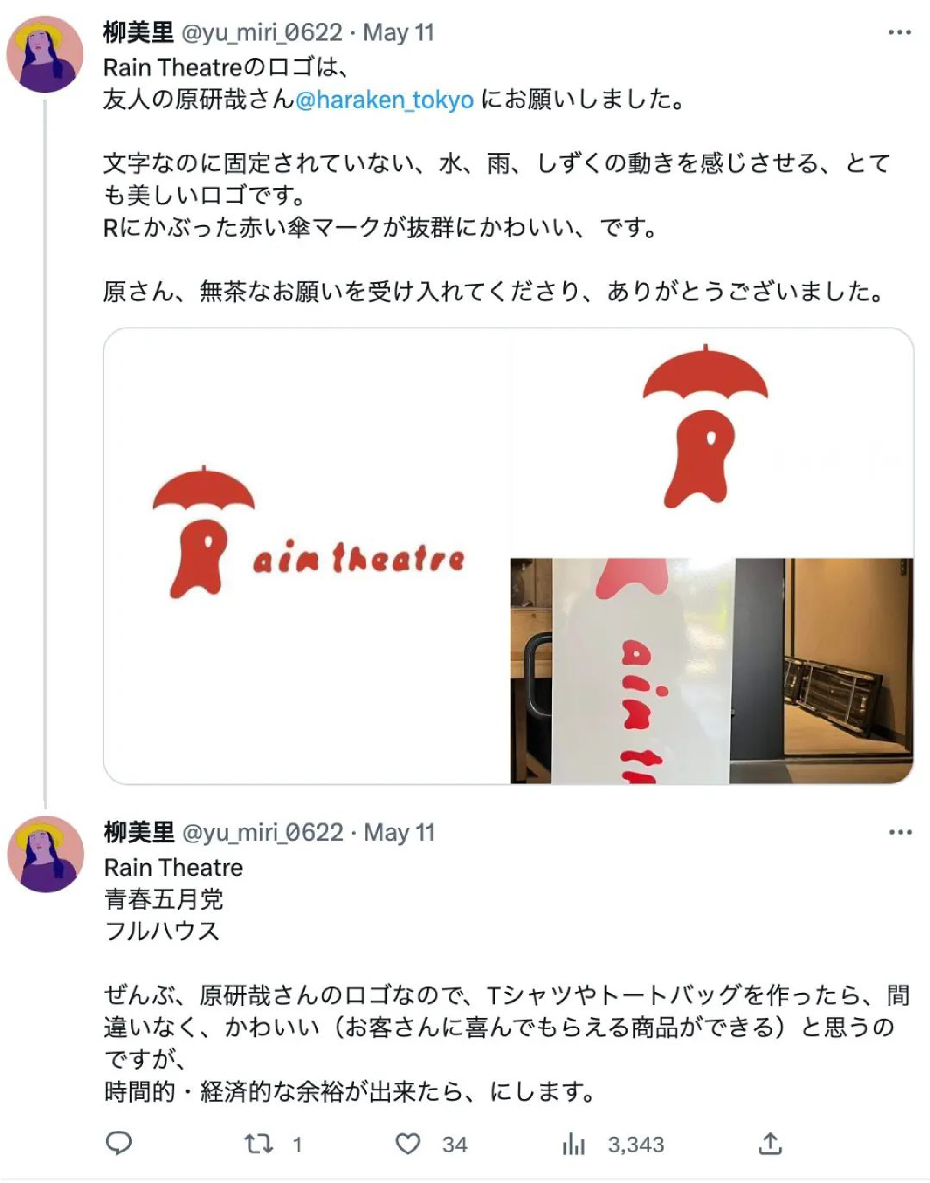Open the like count number 34
The height and width of the screenshot is (1183, 930).
click(455, 1144)
